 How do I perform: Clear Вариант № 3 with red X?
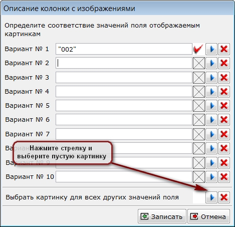tap(224, 78)
